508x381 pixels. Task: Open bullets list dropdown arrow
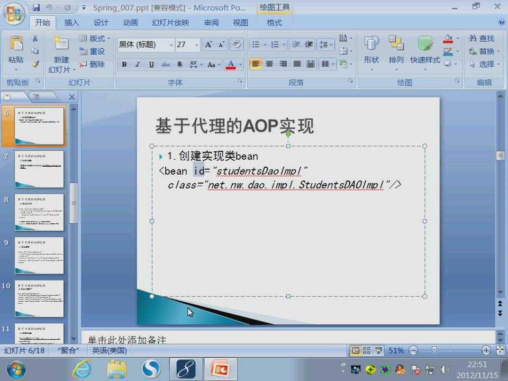tap(265, 44)
